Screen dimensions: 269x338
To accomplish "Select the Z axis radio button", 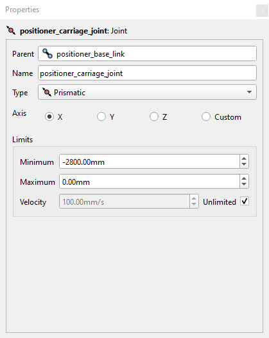I will point(154,117).
